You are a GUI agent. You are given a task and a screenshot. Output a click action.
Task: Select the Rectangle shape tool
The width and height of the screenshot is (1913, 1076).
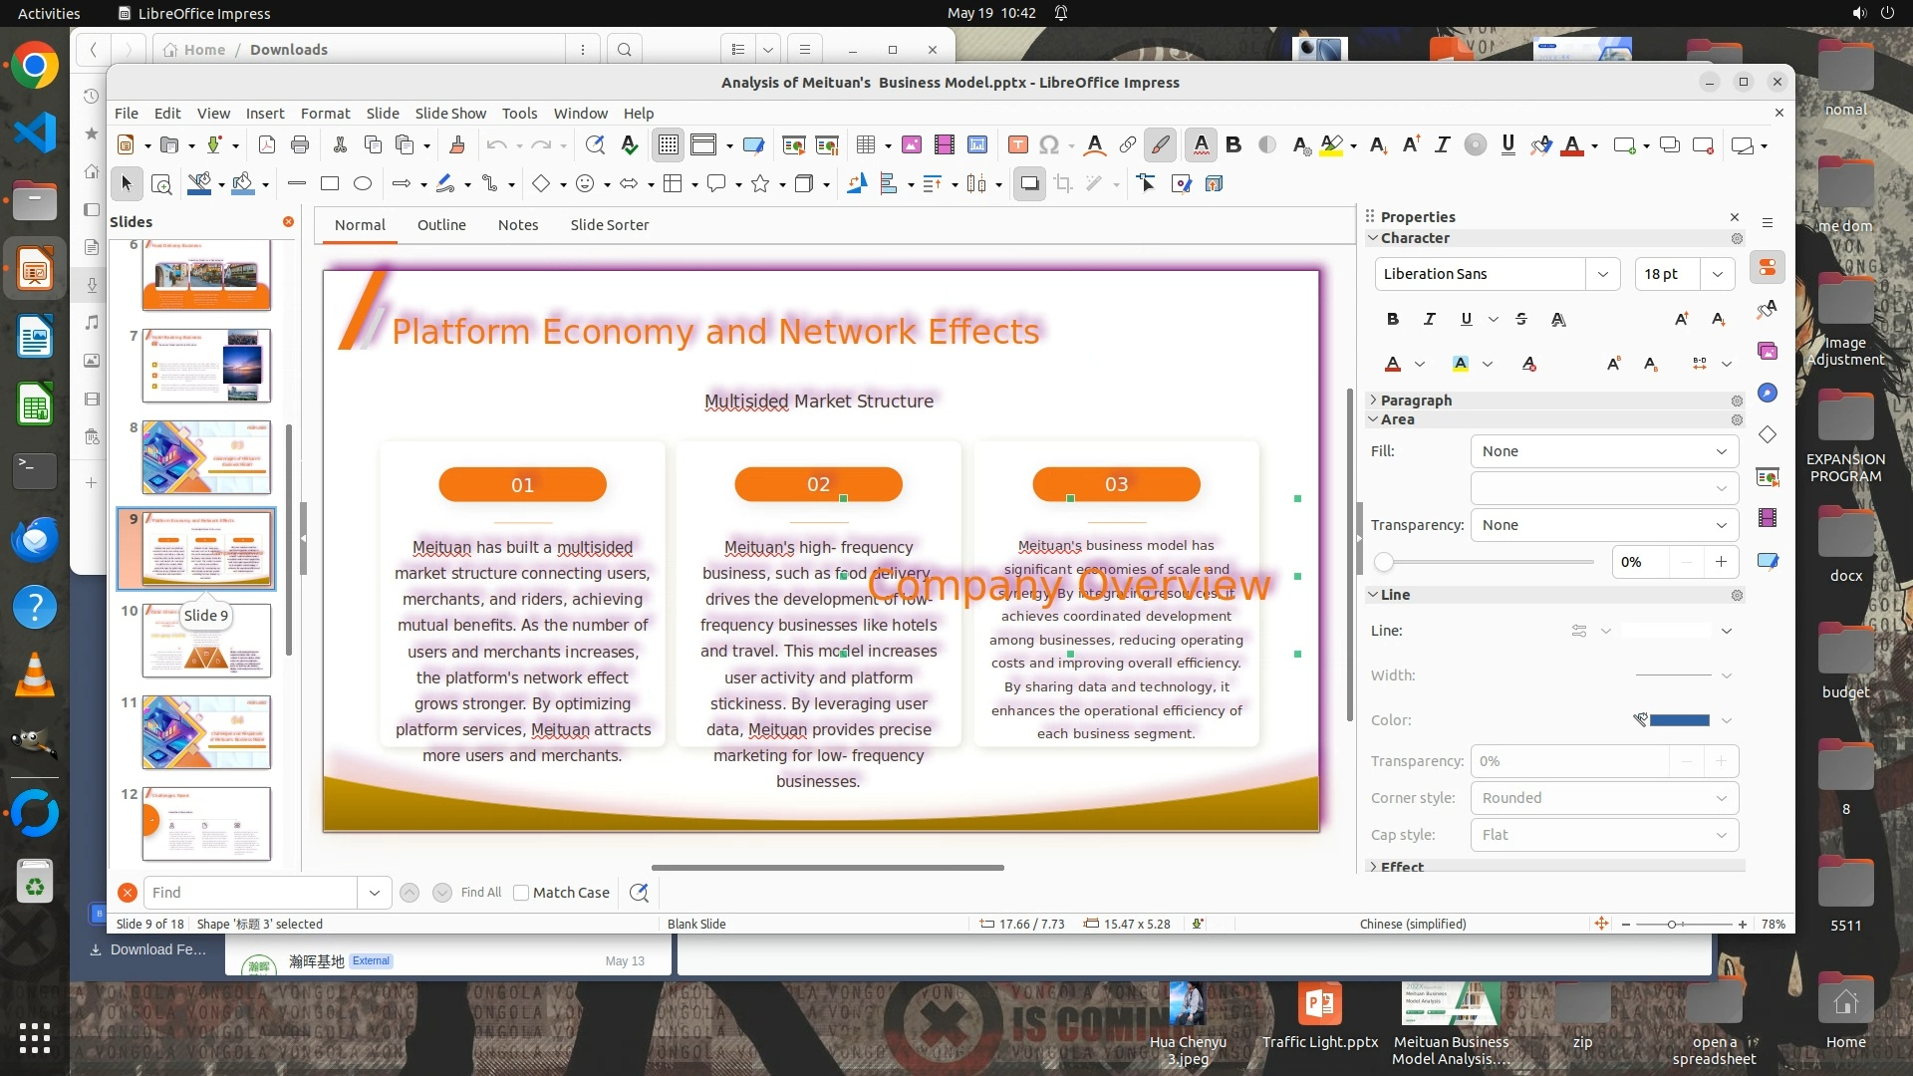tap(330, 183)
